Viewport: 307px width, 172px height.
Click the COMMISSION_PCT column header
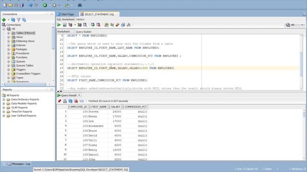point(135,107)
